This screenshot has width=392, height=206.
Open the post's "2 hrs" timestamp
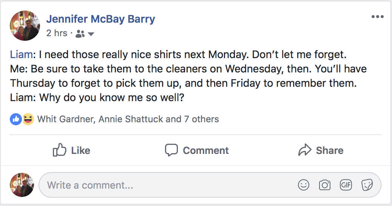point(57,33)
